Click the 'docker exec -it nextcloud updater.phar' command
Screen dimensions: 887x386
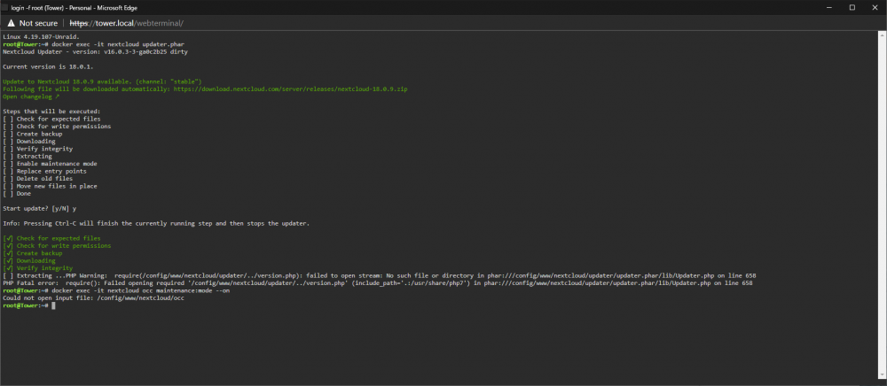118,44
